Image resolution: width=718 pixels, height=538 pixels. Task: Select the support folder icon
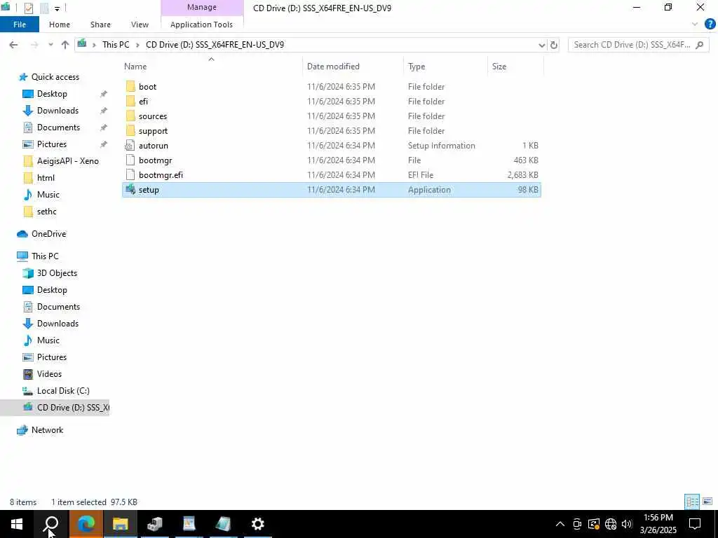pyautogui.click(x=130, y=130)
